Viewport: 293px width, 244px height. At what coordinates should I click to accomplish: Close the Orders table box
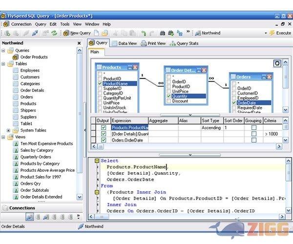(269, 77)
